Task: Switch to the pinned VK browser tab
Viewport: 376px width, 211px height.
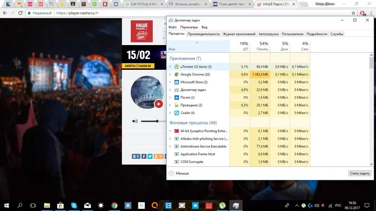Action: (x=116, y=4)
